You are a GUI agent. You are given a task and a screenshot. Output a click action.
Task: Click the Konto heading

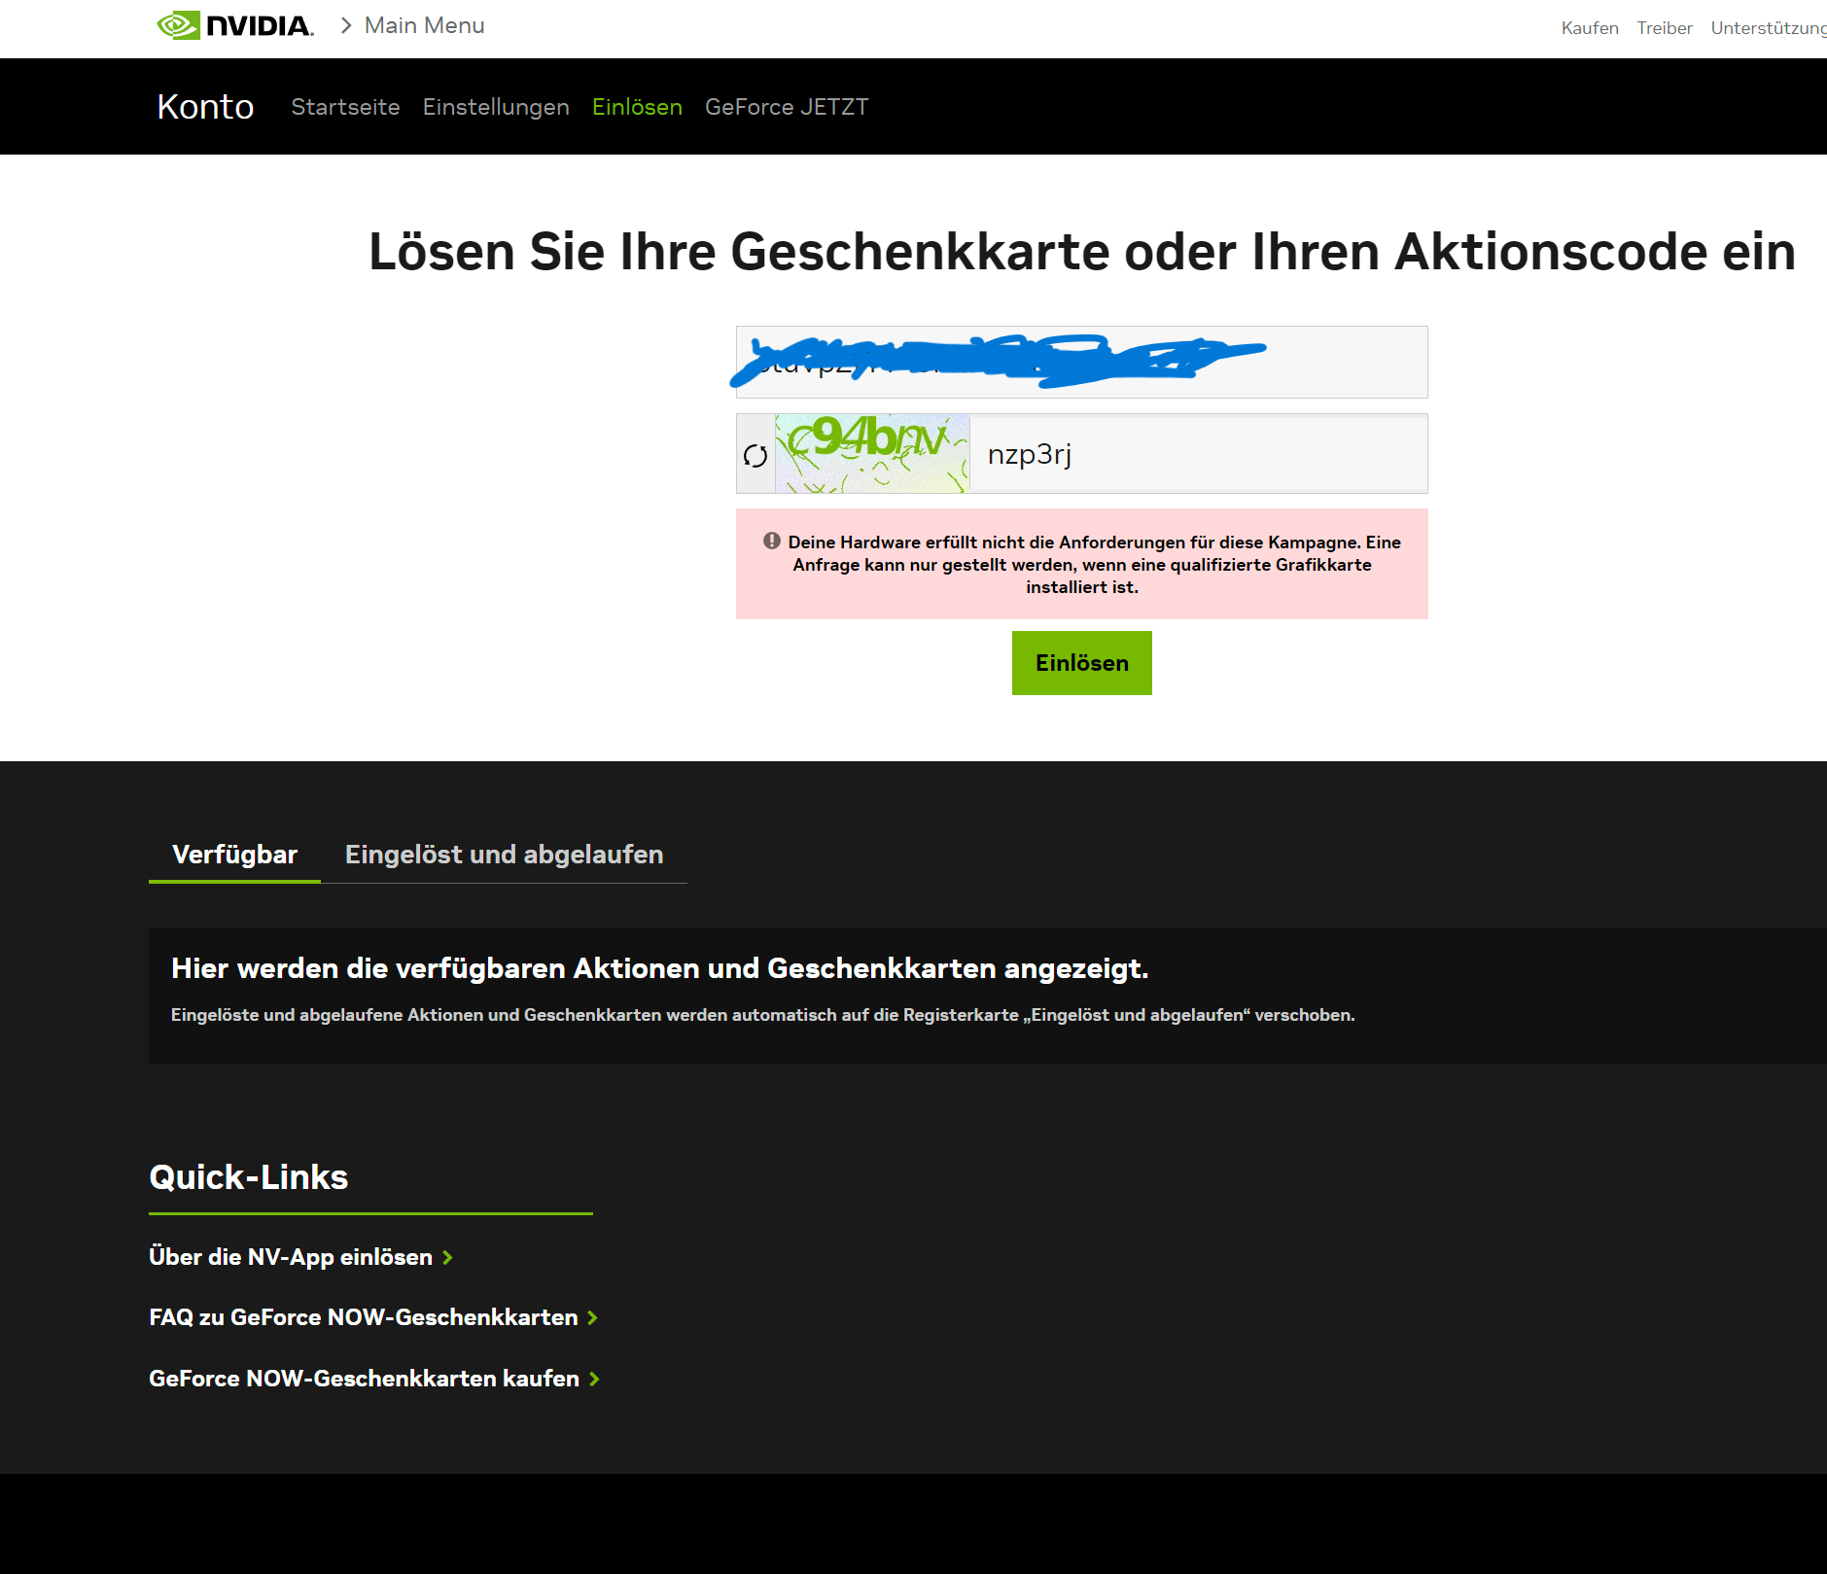click(x=205, y=106)
